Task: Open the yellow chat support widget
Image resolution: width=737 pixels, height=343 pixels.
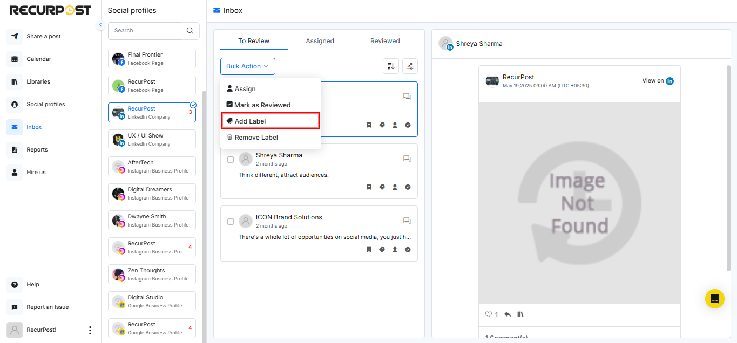Action: tap(714, 299)
